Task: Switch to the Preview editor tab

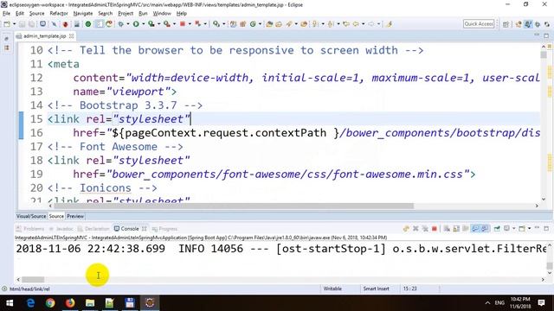Action: click(x=75, y=216)
